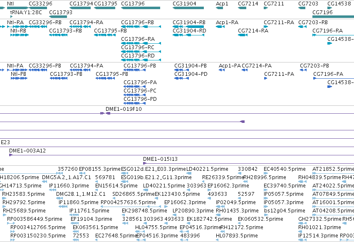Select EST RH28996.5prime
This screenshot has width=354, height=242.
coord(265,177)
